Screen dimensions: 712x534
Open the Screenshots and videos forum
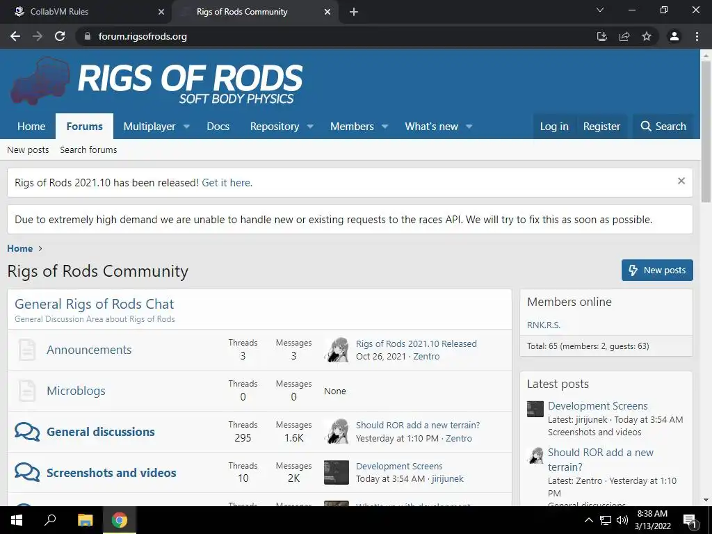[x=111, y=473]
